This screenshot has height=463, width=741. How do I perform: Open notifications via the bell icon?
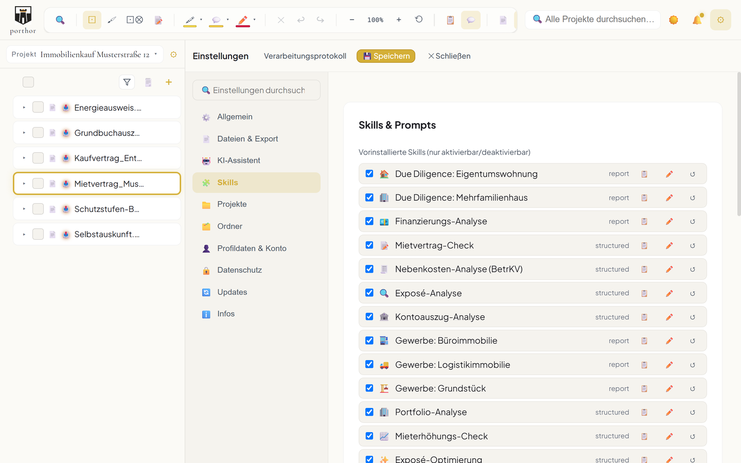point(697,20)
